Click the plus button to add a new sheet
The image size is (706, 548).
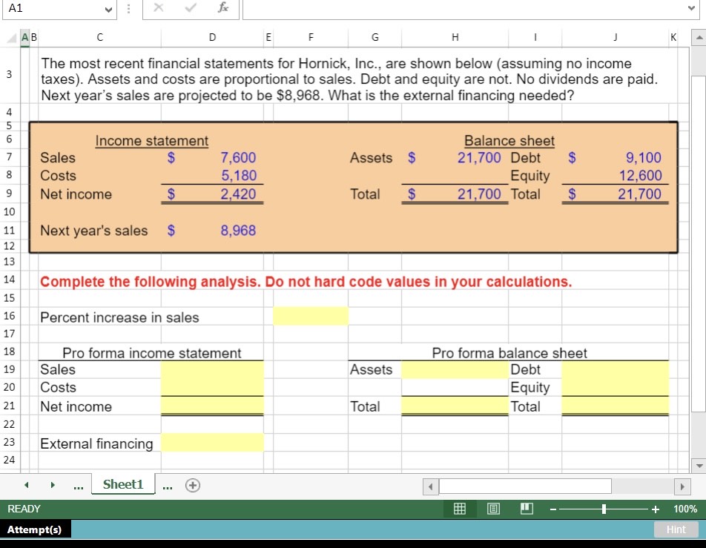(x=192, y=484)
